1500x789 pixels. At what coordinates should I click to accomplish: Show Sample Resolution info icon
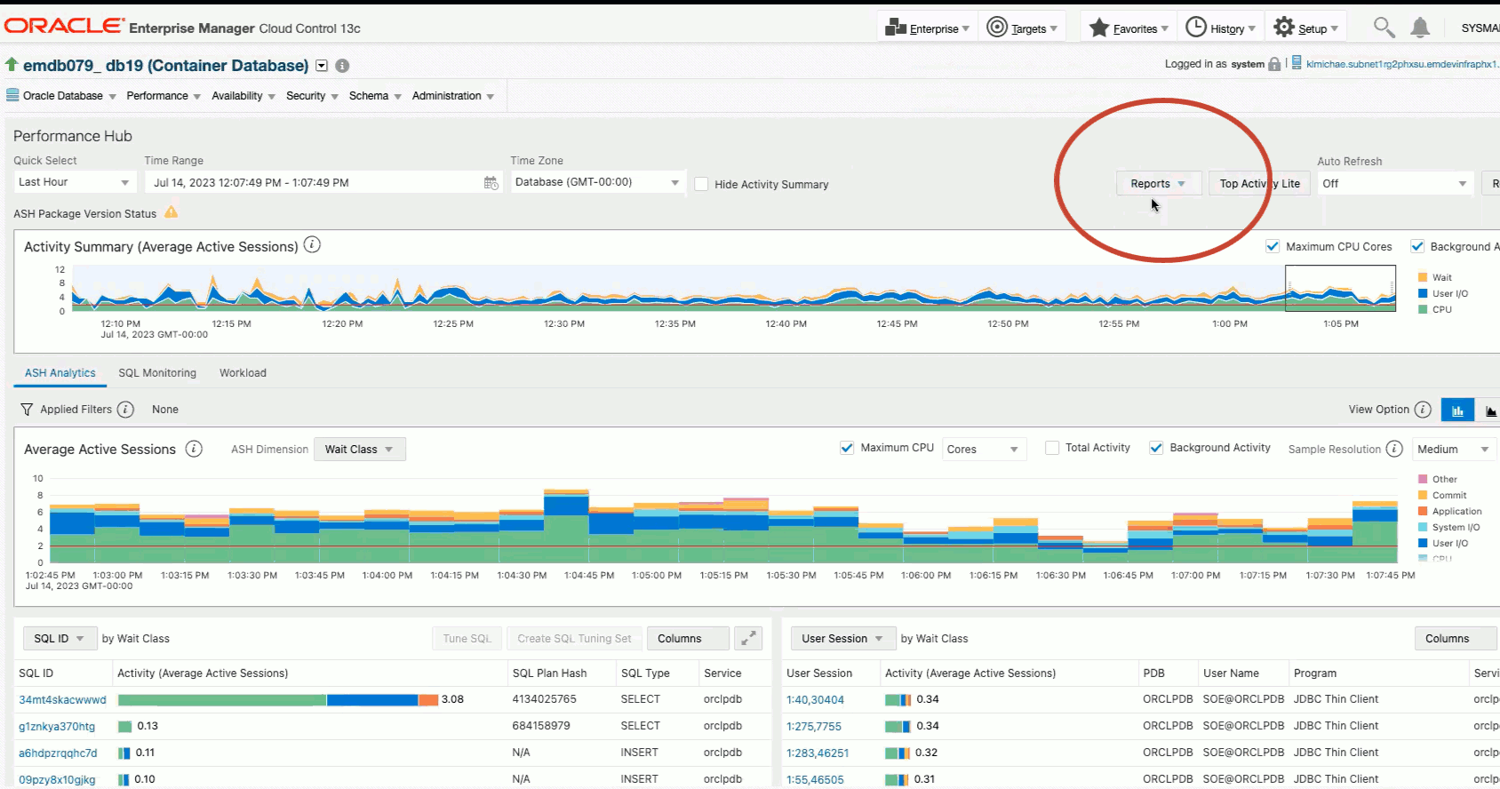(x=1394, y=449)
